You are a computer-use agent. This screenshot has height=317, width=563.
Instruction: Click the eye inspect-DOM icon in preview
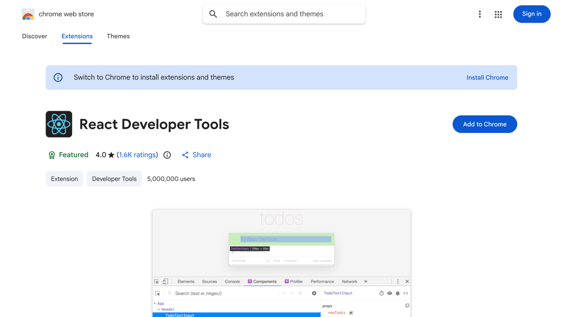(x=389, y=293)
